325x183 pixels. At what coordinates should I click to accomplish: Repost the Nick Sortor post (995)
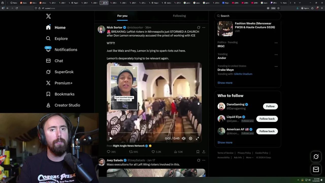(134, 152)
